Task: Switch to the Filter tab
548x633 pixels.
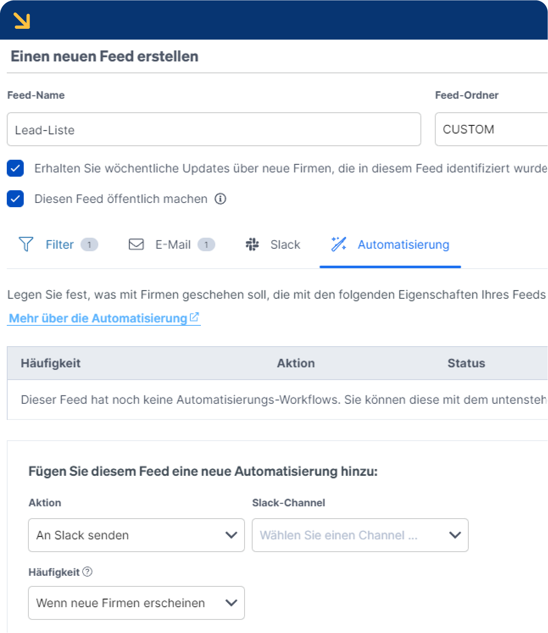Action: tap(59, 244)
